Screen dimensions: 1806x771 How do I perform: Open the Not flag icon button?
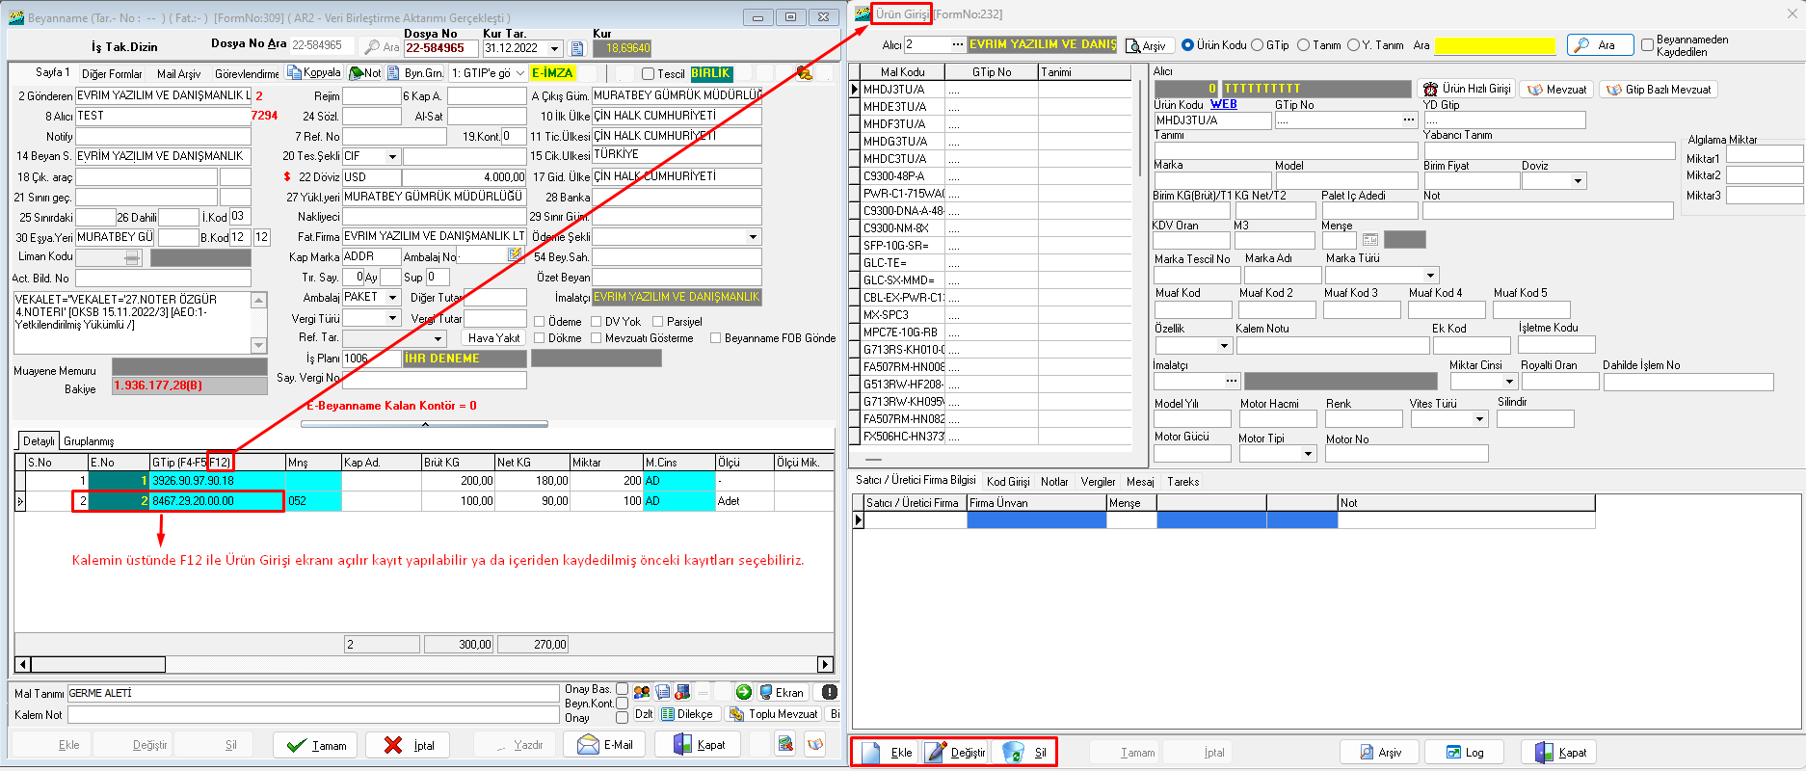(x=364, y=73)
